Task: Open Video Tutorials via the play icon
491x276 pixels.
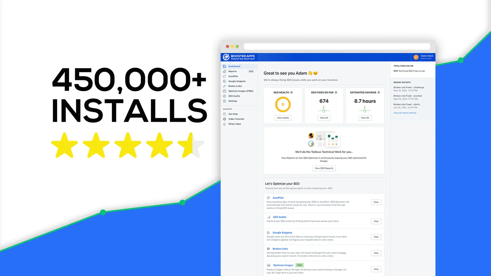Action: (x=224, y=119)
